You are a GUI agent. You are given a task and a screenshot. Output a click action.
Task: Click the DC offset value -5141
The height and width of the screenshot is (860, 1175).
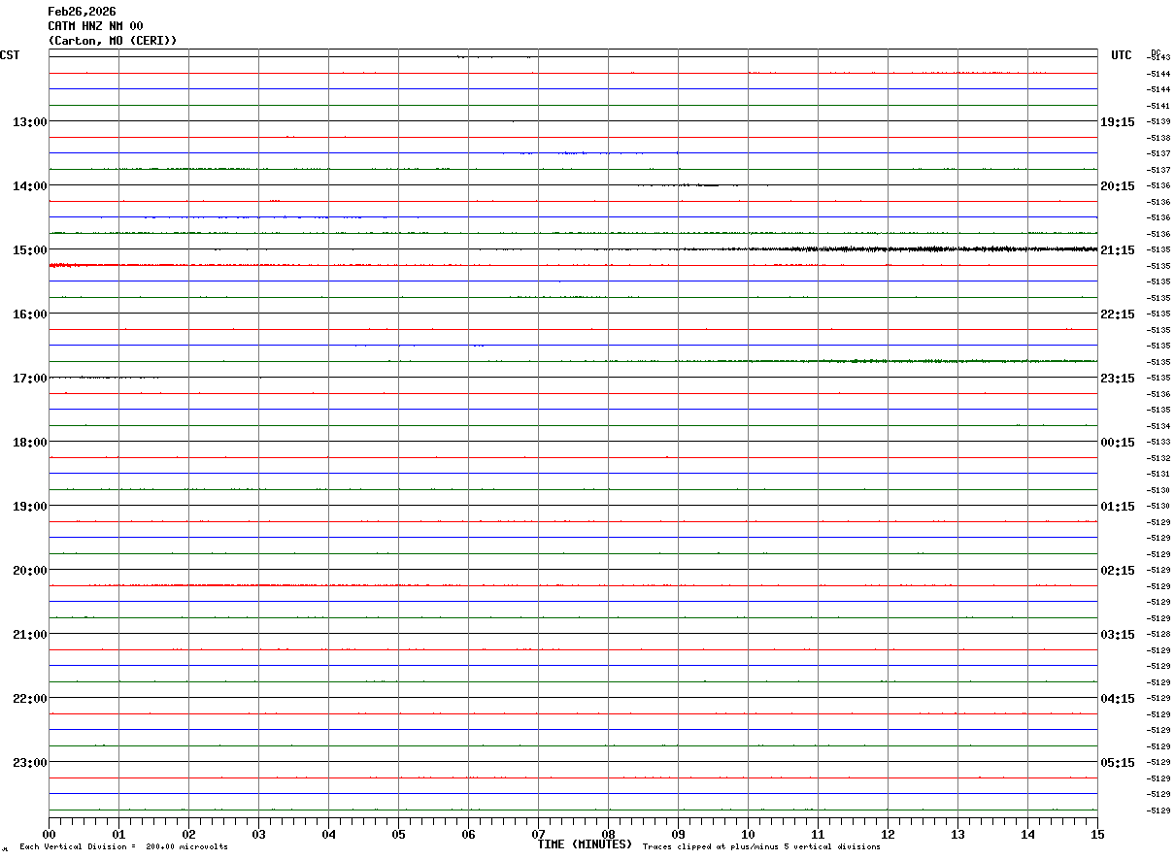coord(1158,106)
